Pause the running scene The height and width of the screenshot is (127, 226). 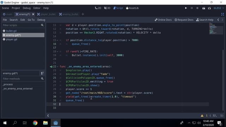pyautogui.click(x=191, y=8)
